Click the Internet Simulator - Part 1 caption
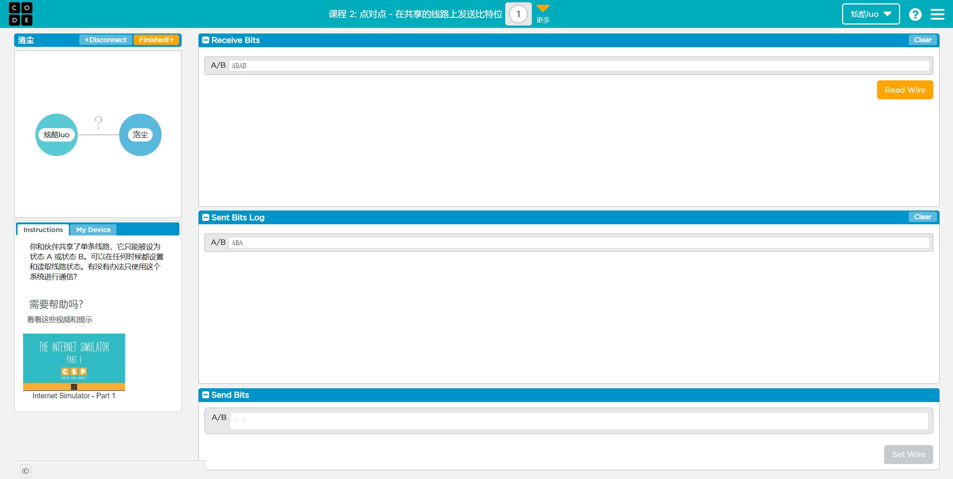 (x=74, y=396)
